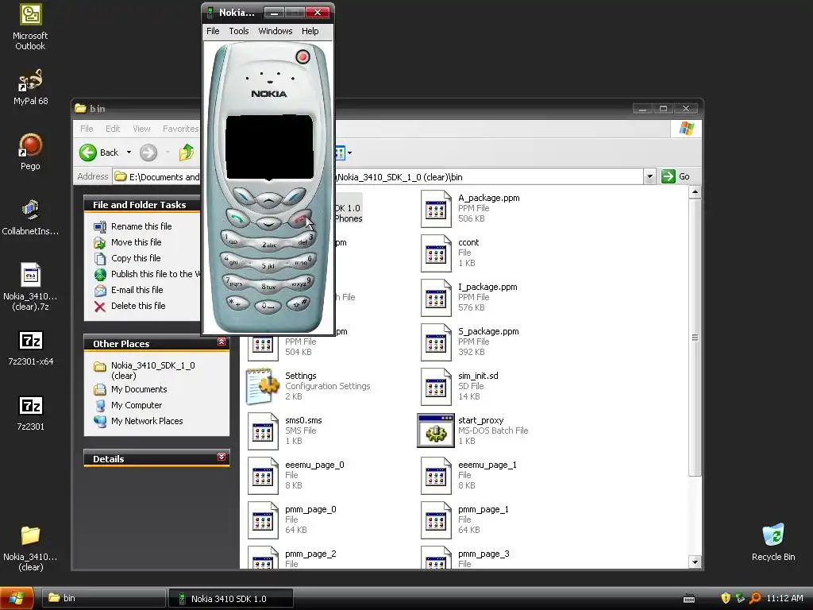Screen dimensions: 813x610
Task: Switch to bin taskbar button
Action: click(x=103, y=599)
